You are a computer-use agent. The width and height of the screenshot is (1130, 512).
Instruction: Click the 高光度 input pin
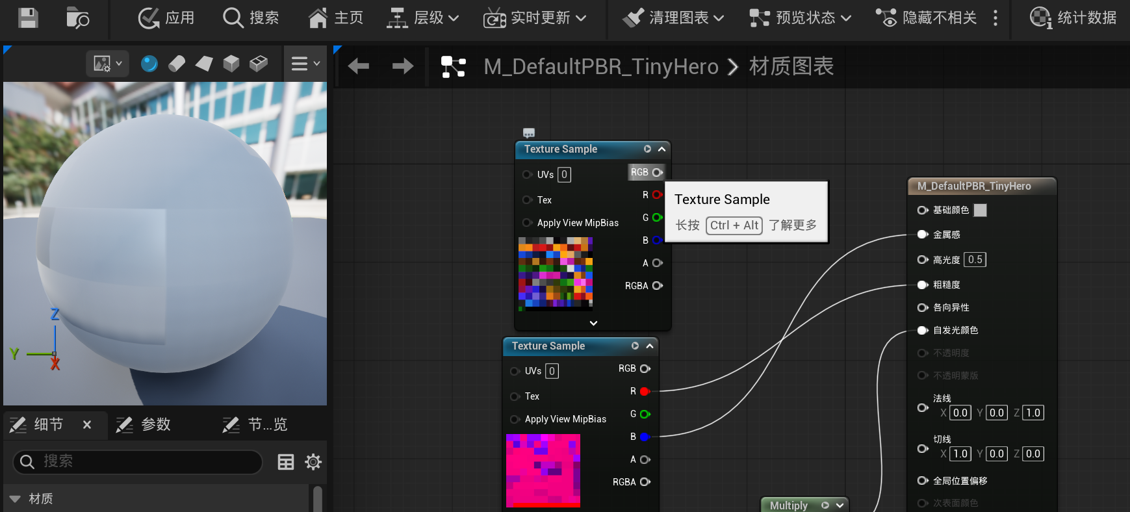[x=922, y=260]
